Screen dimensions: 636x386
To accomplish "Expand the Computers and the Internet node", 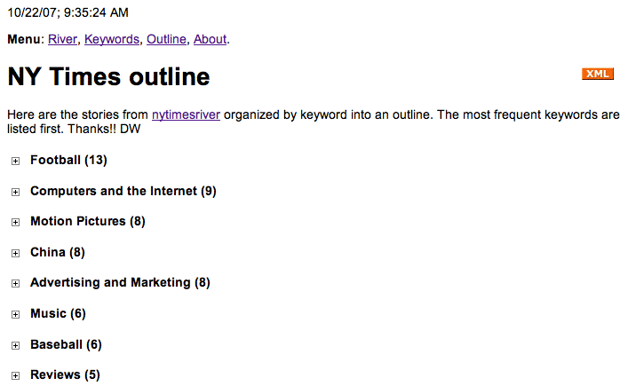I will click(15, 192).
